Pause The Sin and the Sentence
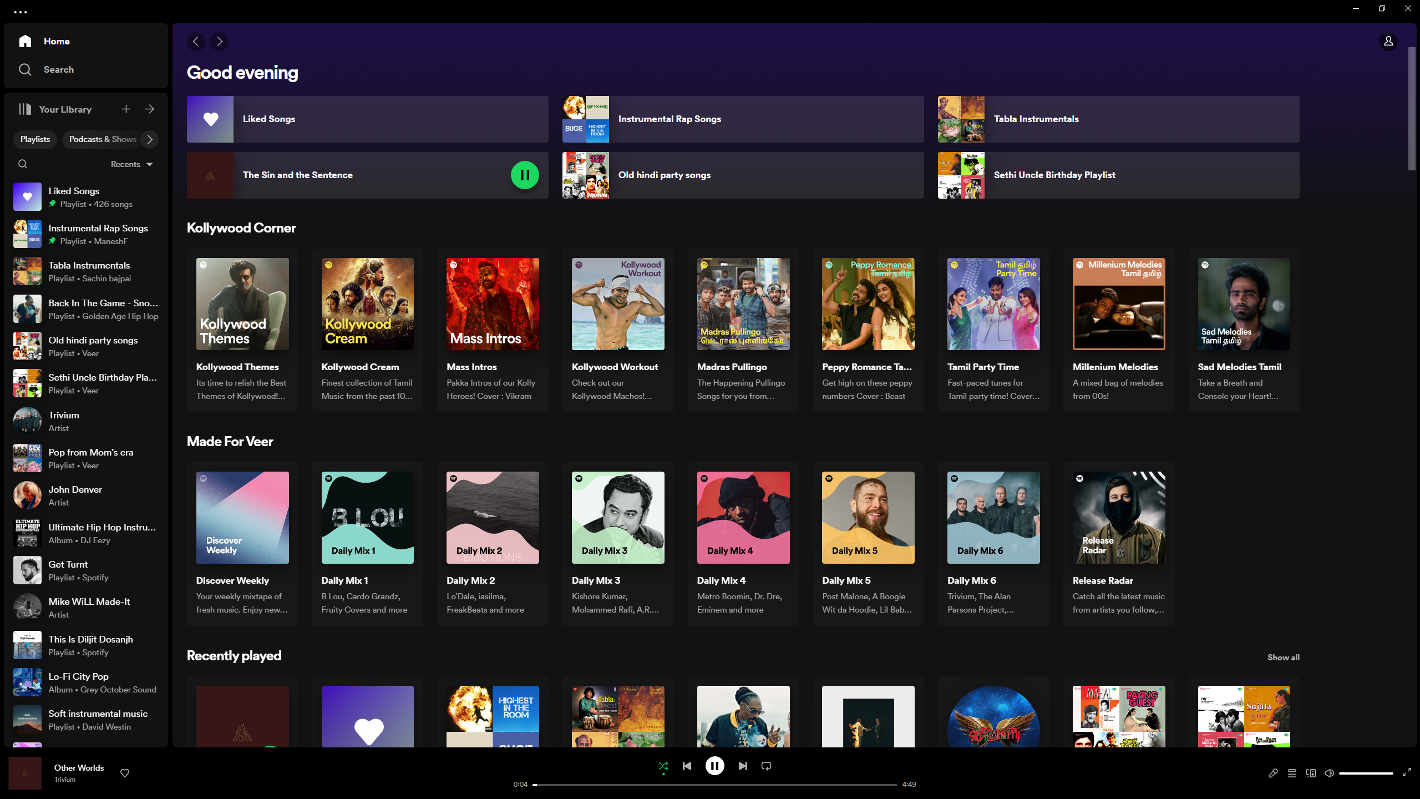 click(525, 175)
